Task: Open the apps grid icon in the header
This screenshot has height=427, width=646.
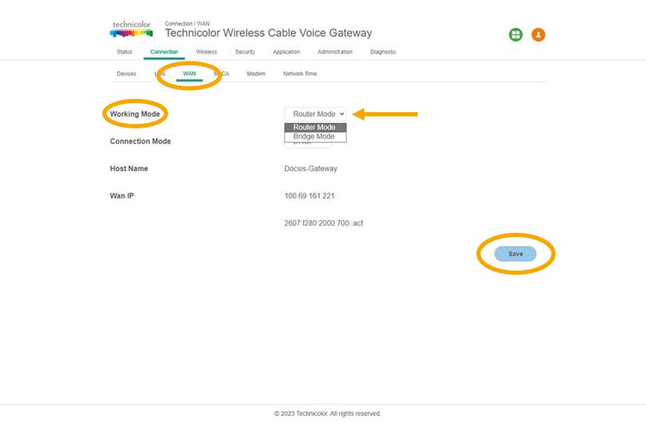Action: click(x=515, y=34)
